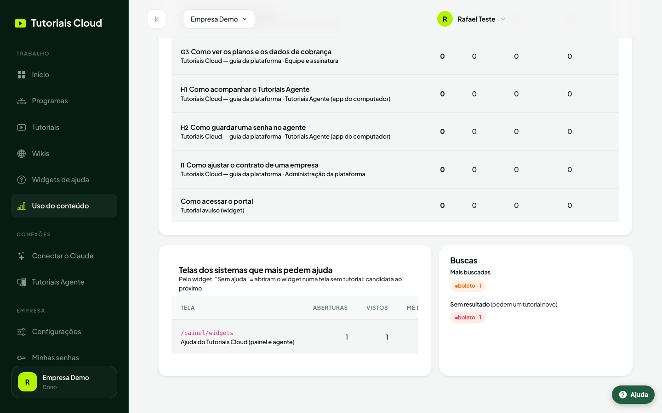Expand the Rafael Teste user menu chevron

pos(503,19)
